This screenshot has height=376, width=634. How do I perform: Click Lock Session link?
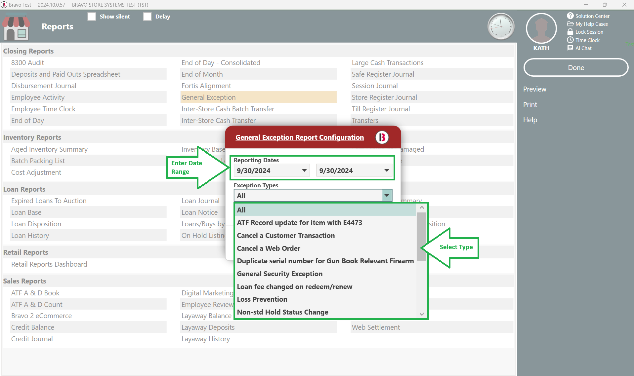click(x=589, y=32)
